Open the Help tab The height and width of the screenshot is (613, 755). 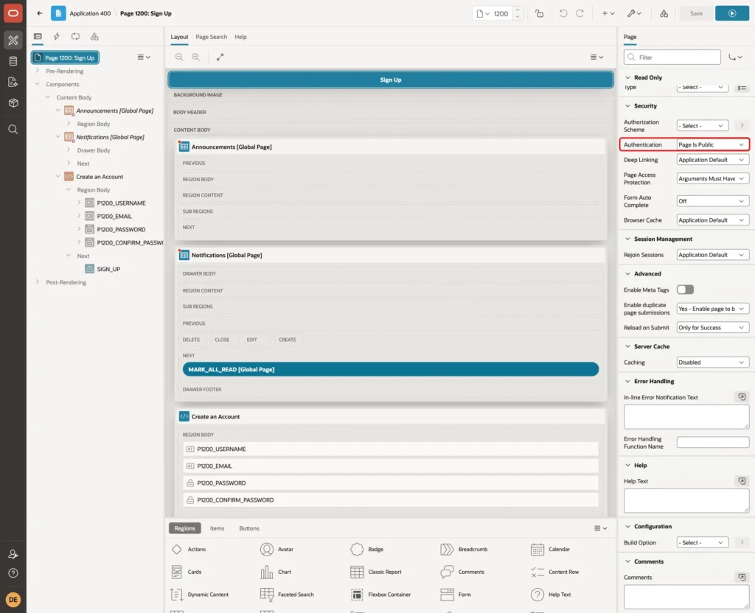tap(241, 37)
